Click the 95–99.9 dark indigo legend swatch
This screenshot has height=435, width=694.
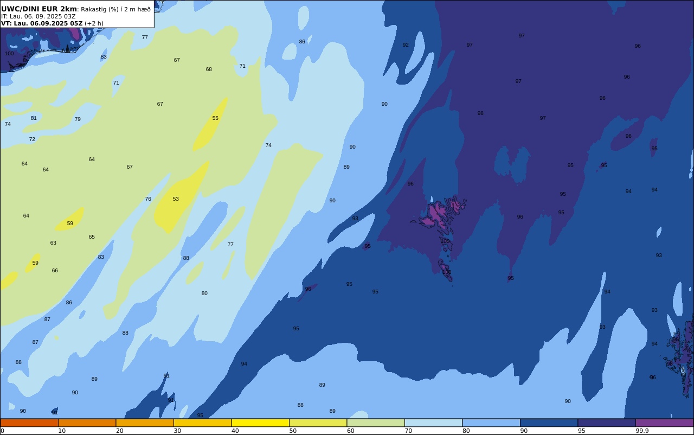coord(607,423)
